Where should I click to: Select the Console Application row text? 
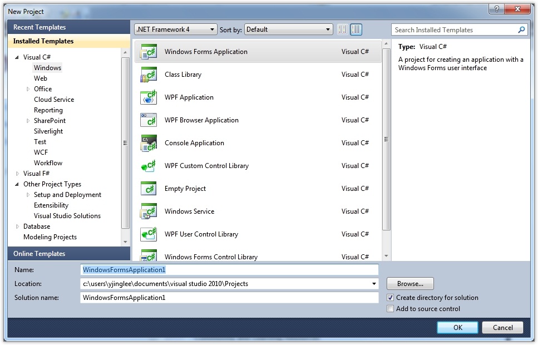click(194, 143)
